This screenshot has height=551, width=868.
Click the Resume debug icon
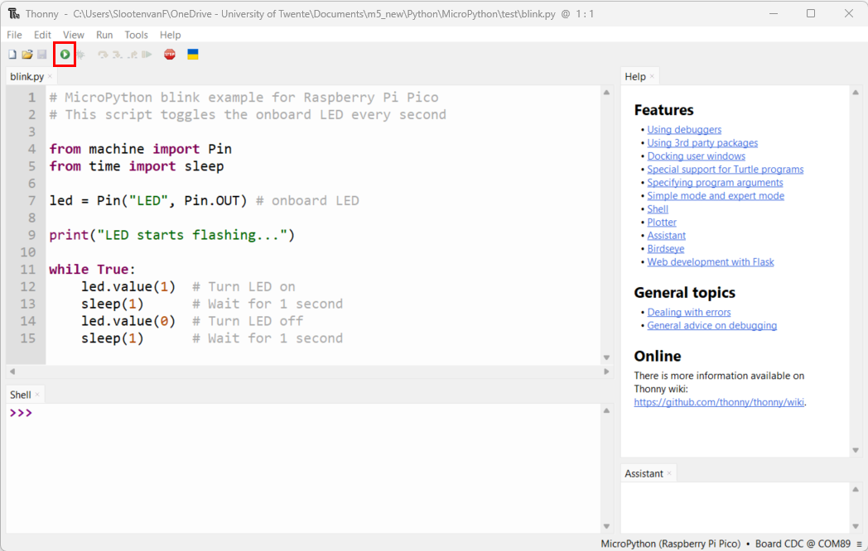click(147, 55)
